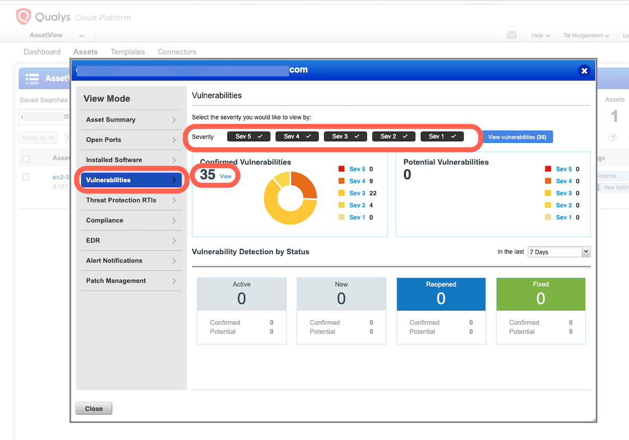Open the 7 Days time range dropdown
The image size is (629, 440).
559,252
